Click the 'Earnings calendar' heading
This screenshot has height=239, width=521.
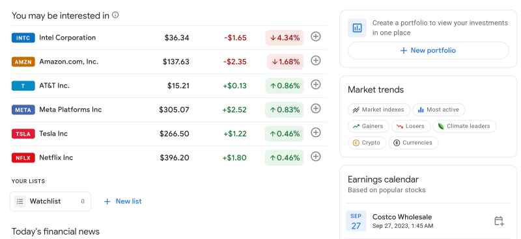(383, 179)
